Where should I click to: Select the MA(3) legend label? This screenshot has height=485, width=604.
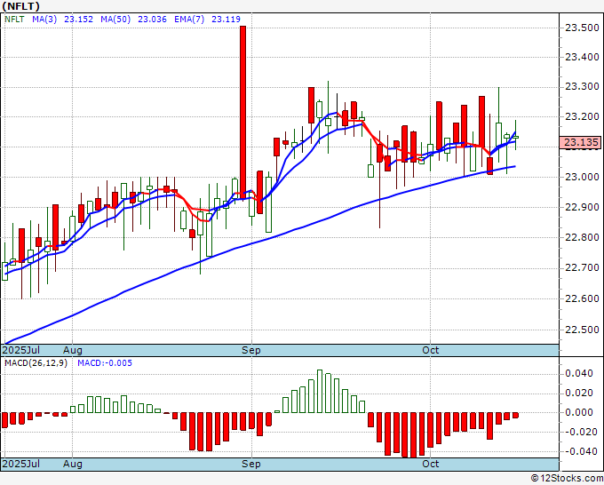tap(44, 20)
